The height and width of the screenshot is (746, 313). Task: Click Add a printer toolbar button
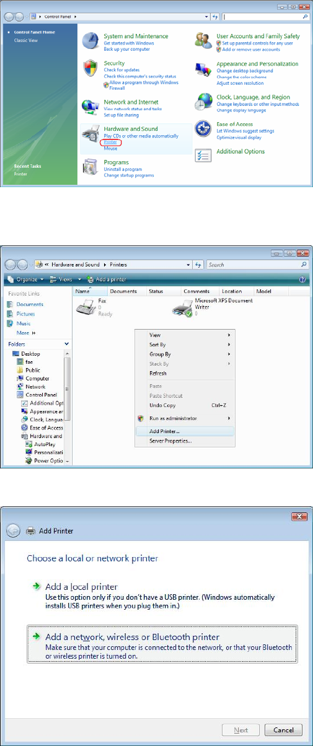coord(107,279)
